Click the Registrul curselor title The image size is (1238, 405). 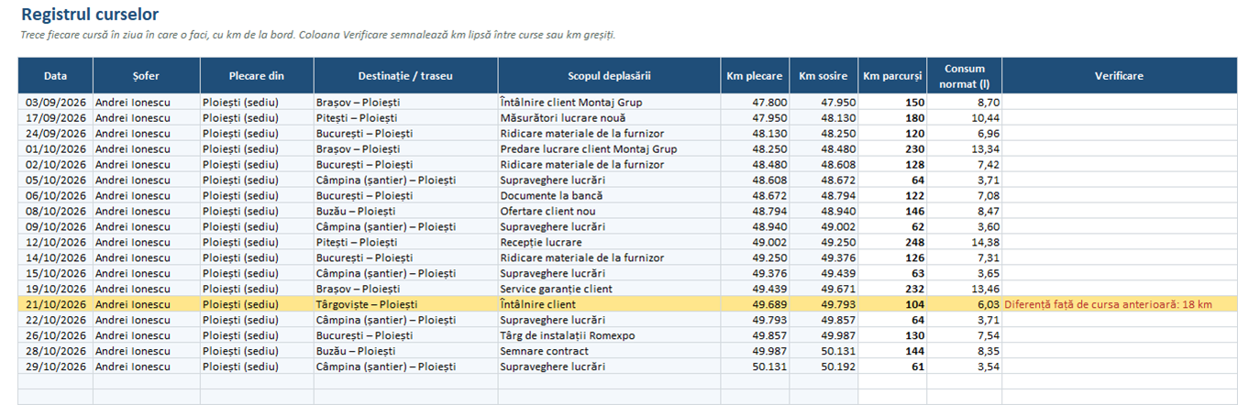89,15
